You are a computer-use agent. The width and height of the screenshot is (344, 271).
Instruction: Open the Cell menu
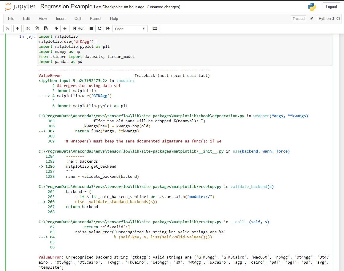pyautogui.click(x=78, y=19)
